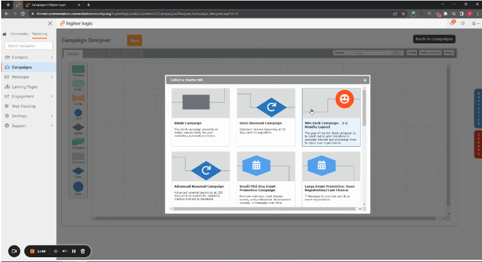Click the Search navigation input field
Viewport: 482px width, 262px height.
tap(28, 46)
